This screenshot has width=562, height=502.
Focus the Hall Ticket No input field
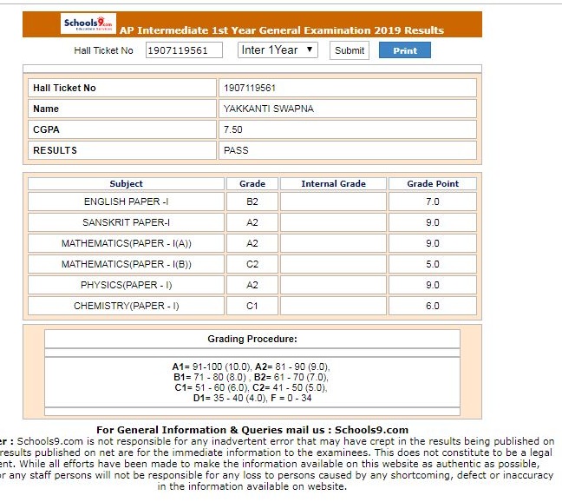point(184,50)
